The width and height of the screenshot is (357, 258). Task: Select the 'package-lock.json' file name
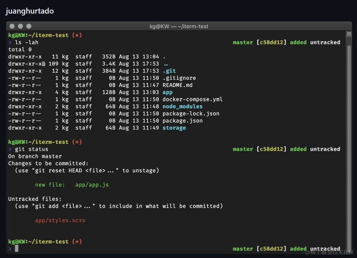191,114
